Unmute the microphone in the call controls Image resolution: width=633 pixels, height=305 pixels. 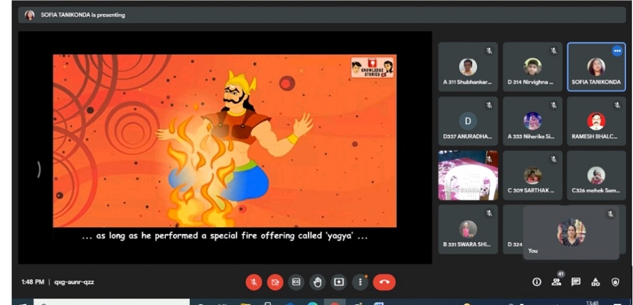click(x=254, y=282)
